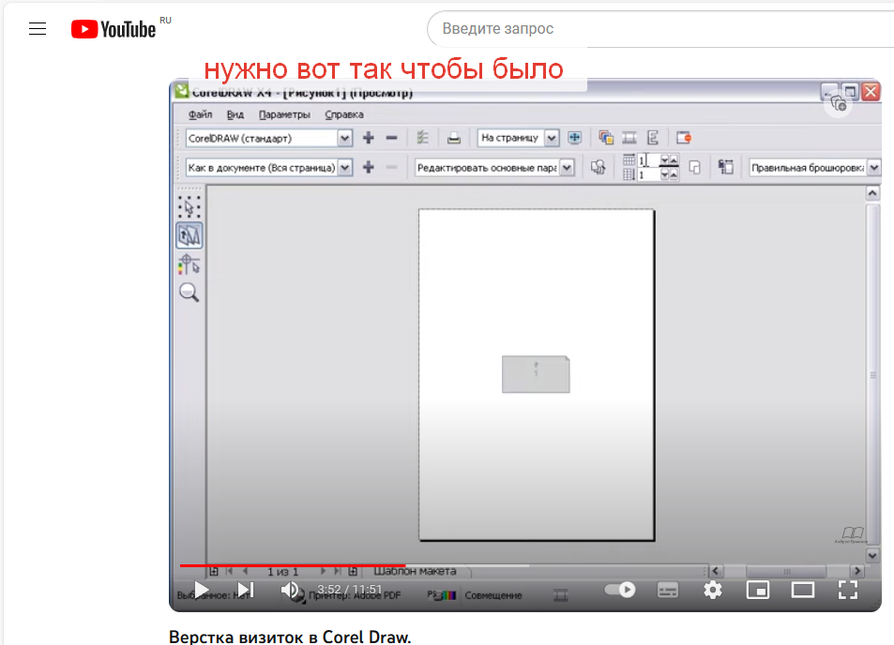Screen dimensions: 894x645
Task: Click the single/double sided layout icon
Action: tap(694, 167)
